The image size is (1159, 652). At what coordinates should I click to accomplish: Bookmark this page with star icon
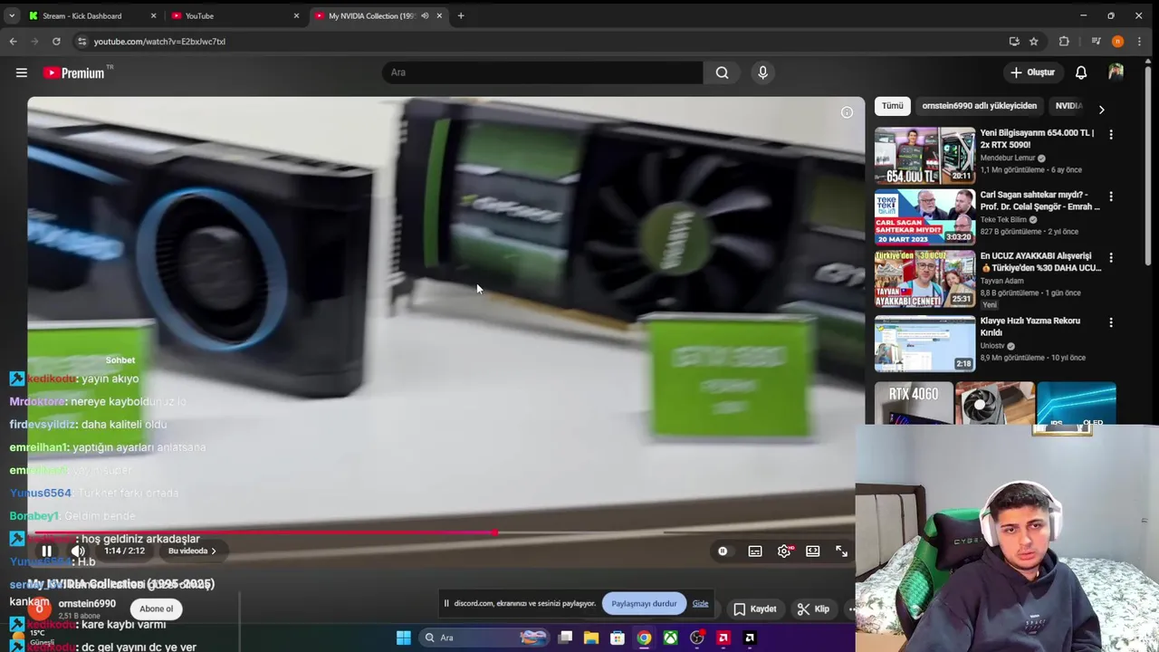(x=1033, y=41)
